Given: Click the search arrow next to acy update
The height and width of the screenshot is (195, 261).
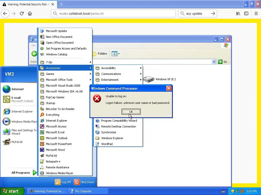Looking at the screenshot, I should (213, 14).
